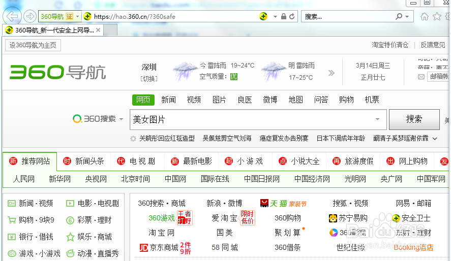Screen dimensions: 451x261
Task: Click hot search 关晓彤回应红毯造型
Action: point(167,139)
